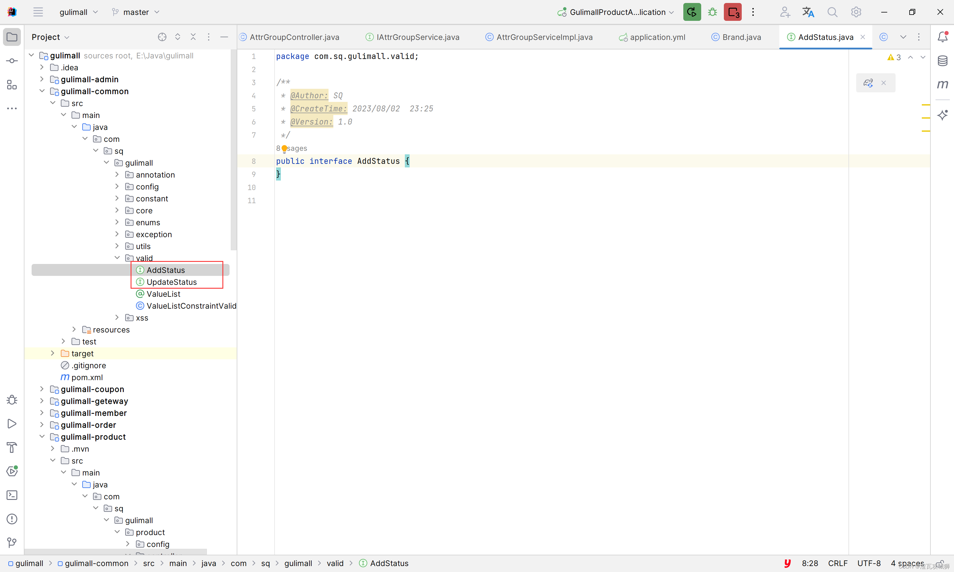Open the Git branches tool window
Screen dimensions: 954x572
12,543
